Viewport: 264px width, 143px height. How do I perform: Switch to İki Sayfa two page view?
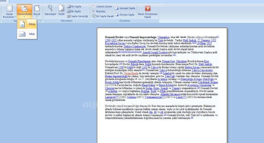74,12
